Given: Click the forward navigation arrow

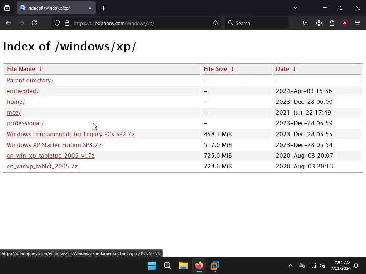Looking at the screenshot, I should point(21,23).
